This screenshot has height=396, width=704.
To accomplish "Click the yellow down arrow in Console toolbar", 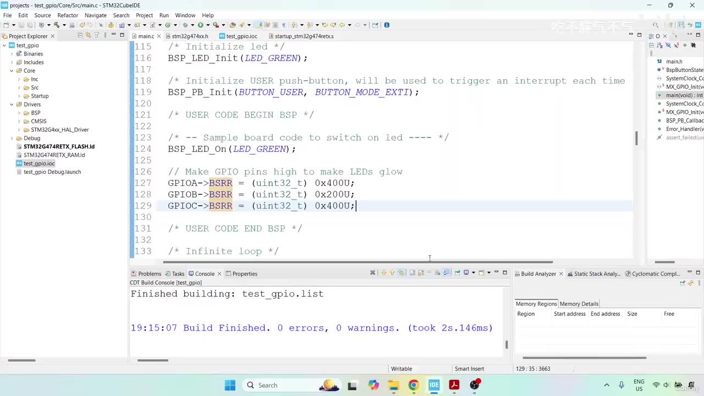I will 384,273.
